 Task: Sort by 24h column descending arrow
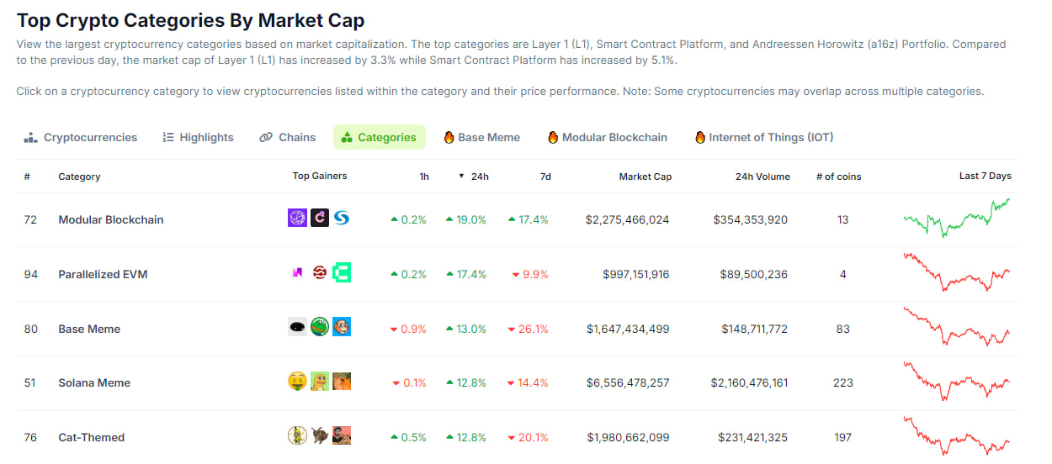[x=461, y=177]
